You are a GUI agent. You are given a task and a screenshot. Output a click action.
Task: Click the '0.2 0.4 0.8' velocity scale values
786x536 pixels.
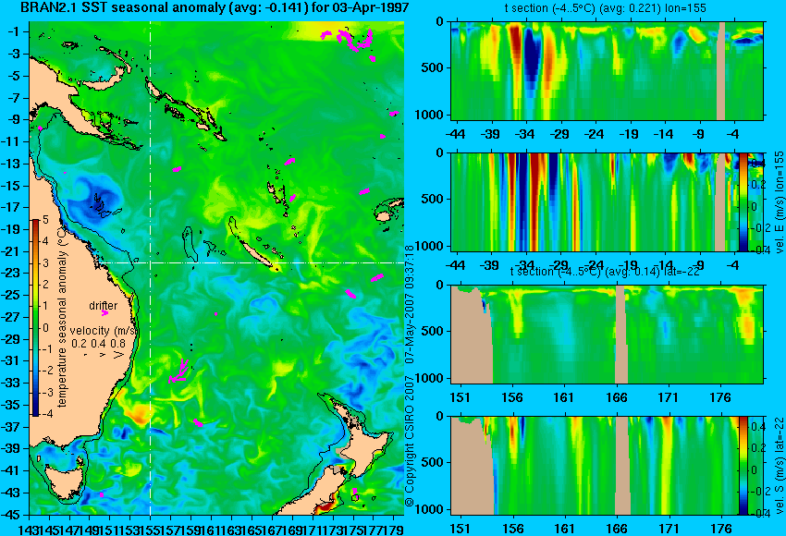(x=98, y=344)
